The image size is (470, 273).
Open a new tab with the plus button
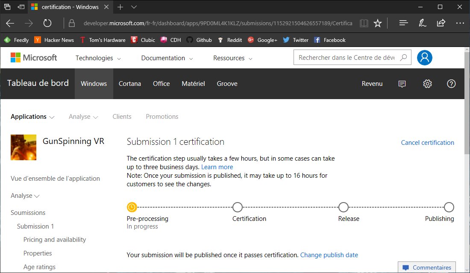point(120,7)
